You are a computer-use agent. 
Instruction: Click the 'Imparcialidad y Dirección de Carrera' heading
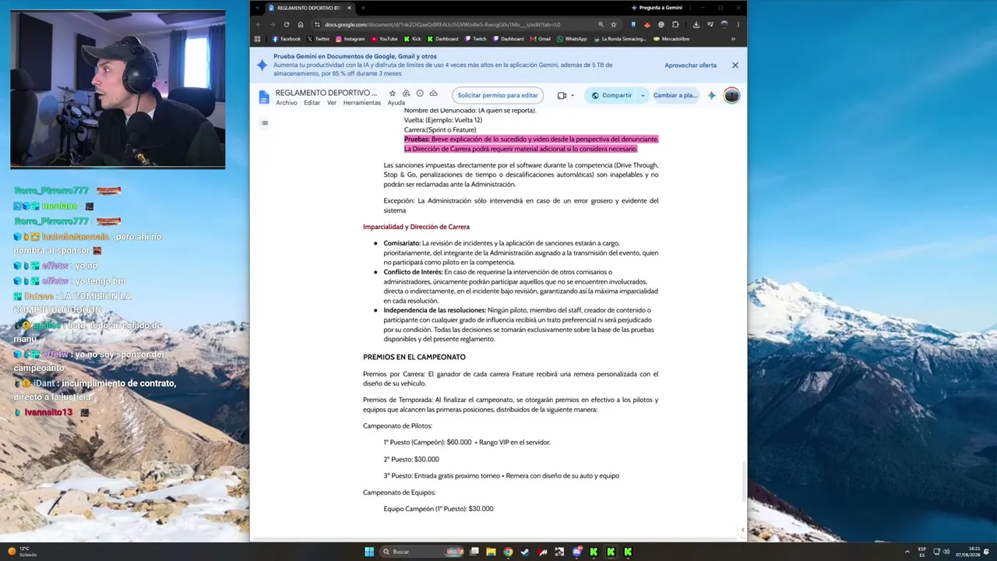pos(416,227)
